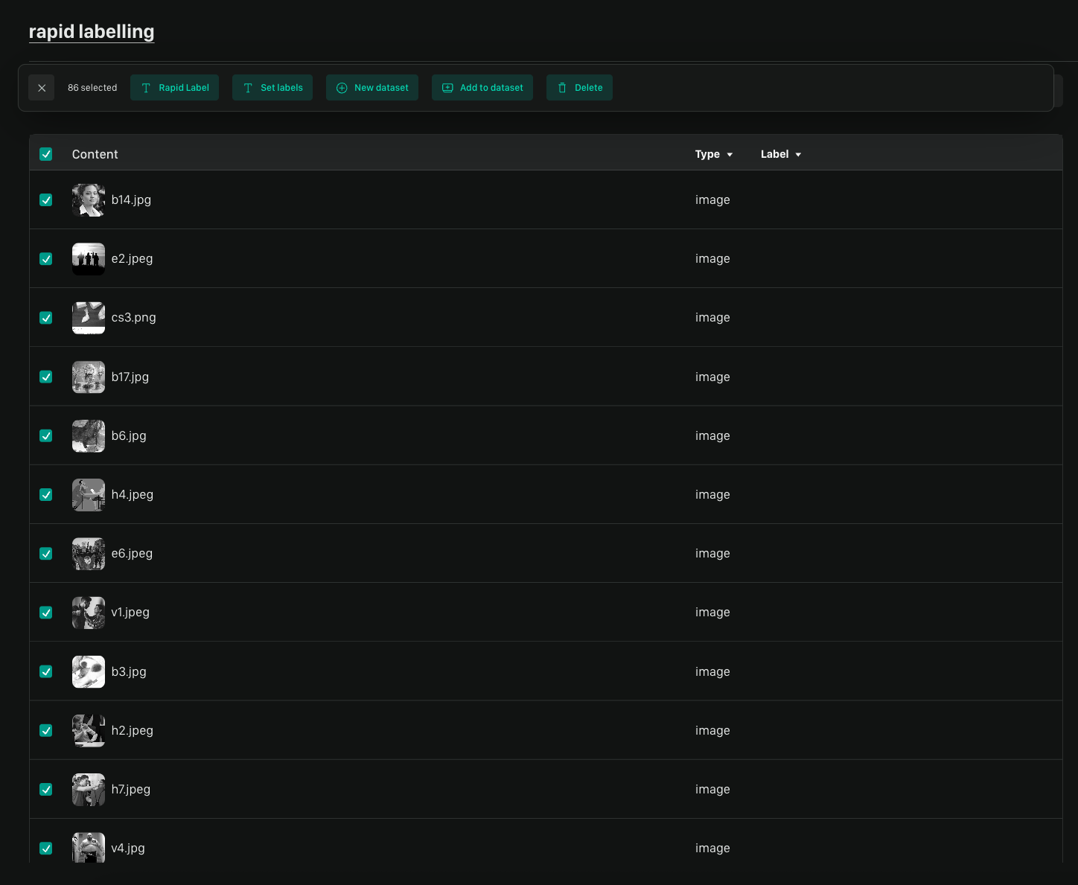This screenshot has width=1078, height=885.
Task: Select the h7.jpeg file name
Action: click(131, 790)
